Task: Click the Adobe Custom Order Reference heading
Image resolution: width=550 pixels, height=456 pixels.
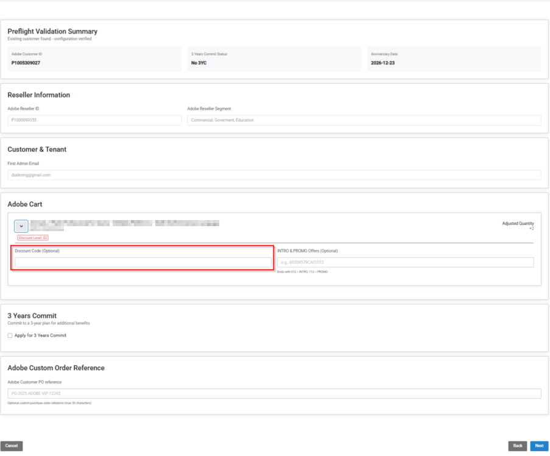Action: pos(56,368)
